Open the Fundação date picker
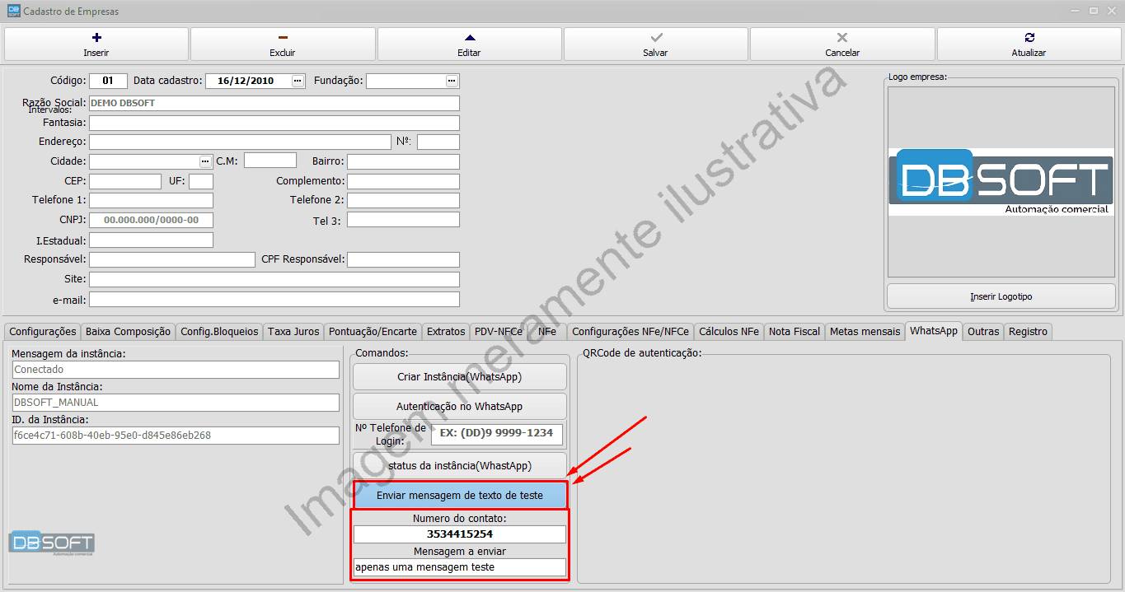The image size is (1125, 592). click(450, 80)
